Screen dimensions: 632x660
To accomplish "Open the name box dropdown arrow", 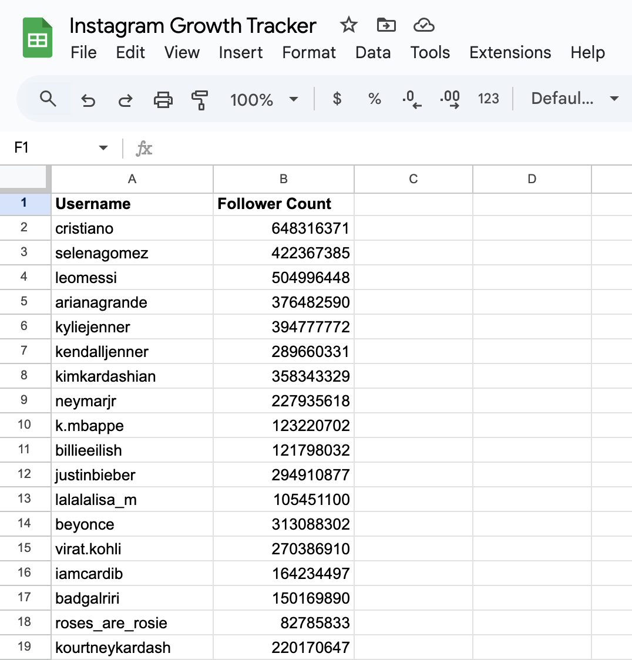I will (x=103, y=148).
